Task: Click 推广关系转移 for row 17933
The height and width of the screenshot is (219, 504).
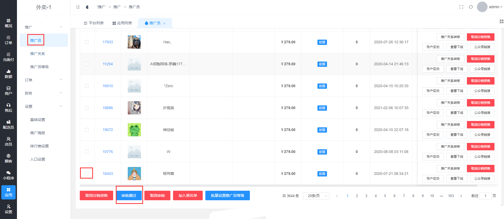Action: [450, 37]
